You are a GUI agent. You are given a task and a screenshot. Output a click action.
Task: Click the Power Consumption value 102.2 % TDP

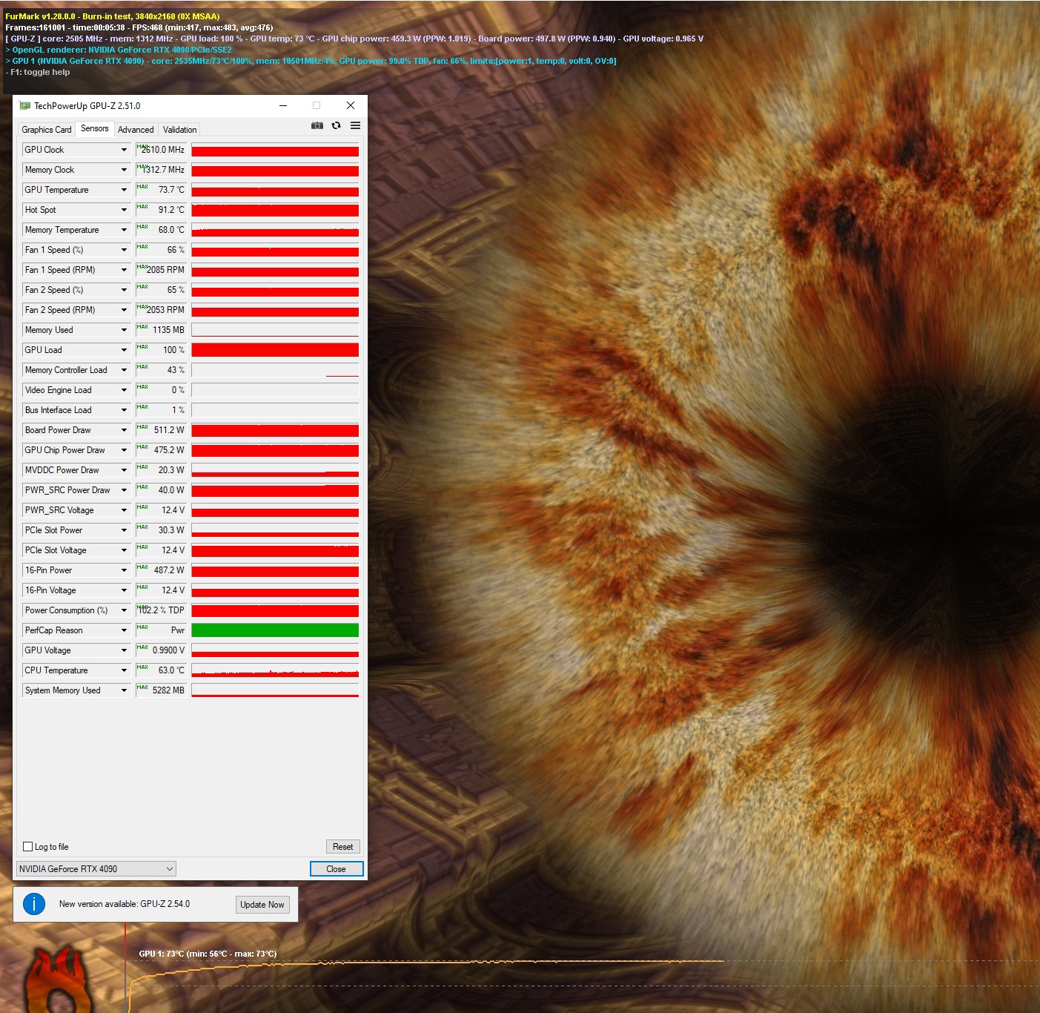pyautogui.click(x=162, y=610)
